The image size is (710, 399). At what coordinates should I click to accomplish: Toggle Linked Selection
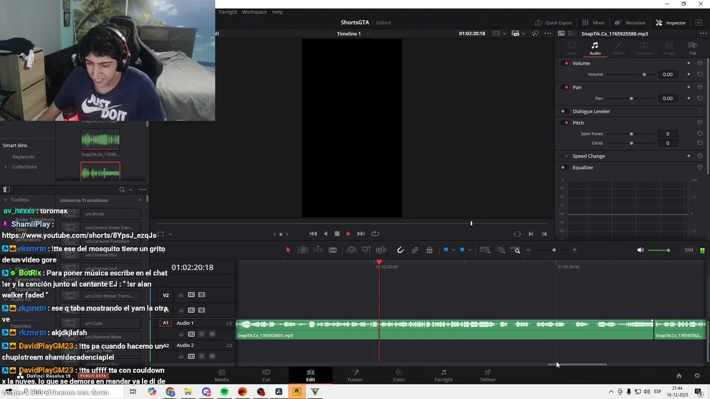(x=415, y=250)
